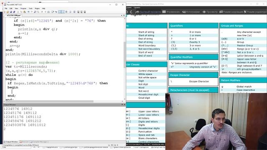Toggle the Подсветить все checkbox
The width and height of the screenshot is (267, 150).
pos(44,147)
